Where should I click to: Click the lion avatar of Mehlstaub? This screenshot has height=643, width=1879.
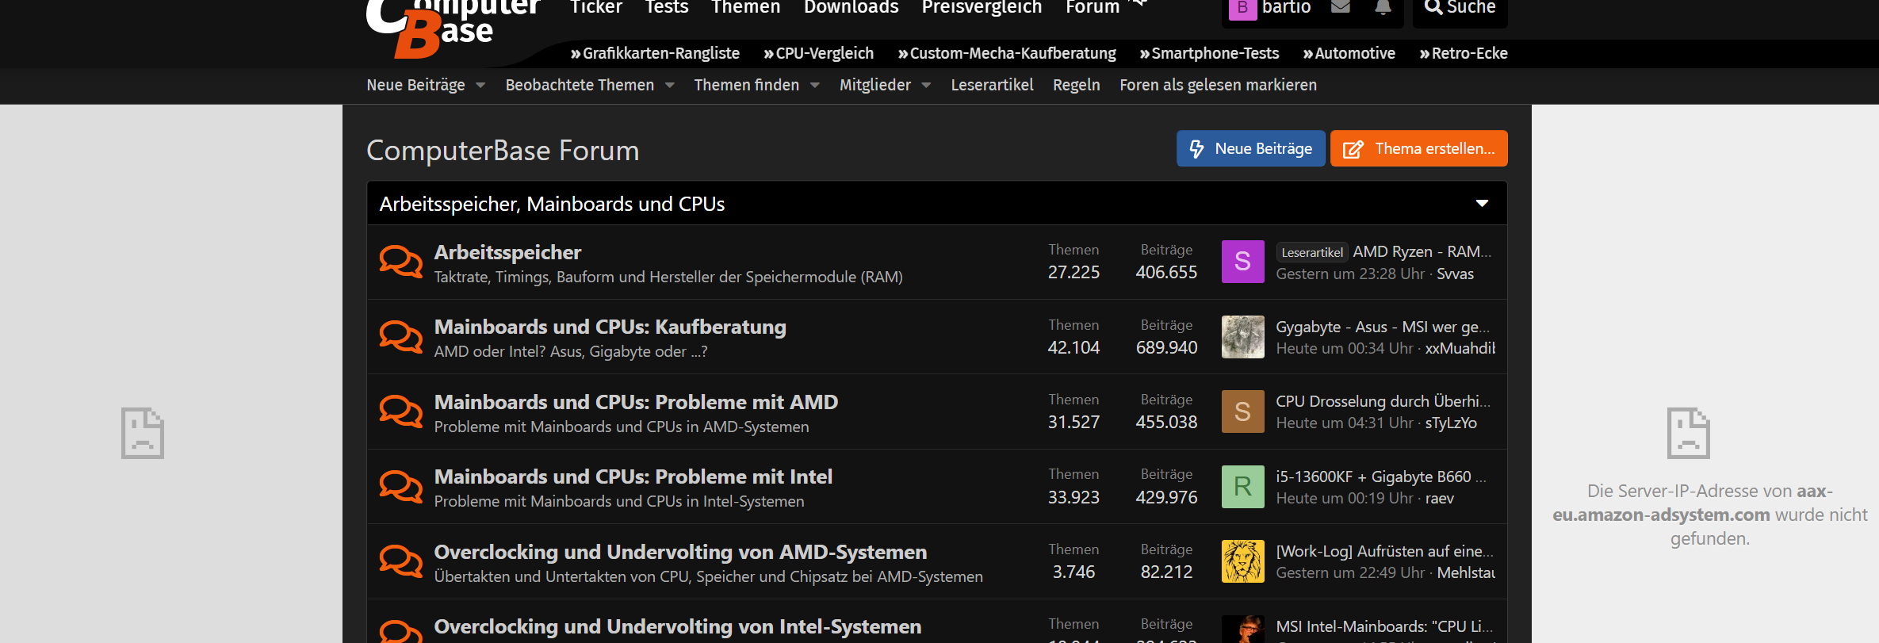[x=1242, y=561]
